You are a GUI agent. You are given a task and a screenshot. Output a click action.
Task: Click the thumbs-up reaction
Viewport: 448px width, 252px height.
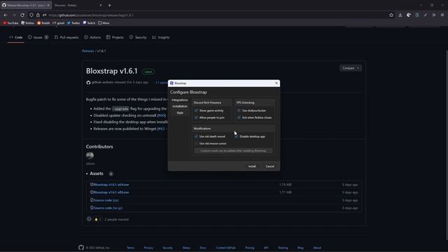point(97,219)
